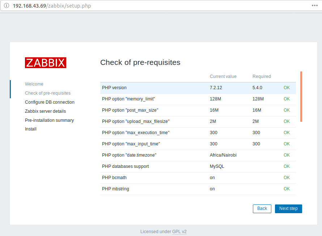The image size is (322, 236).
Task: Click the OK status for max_input_time
Action: click(x=287, y=144)
